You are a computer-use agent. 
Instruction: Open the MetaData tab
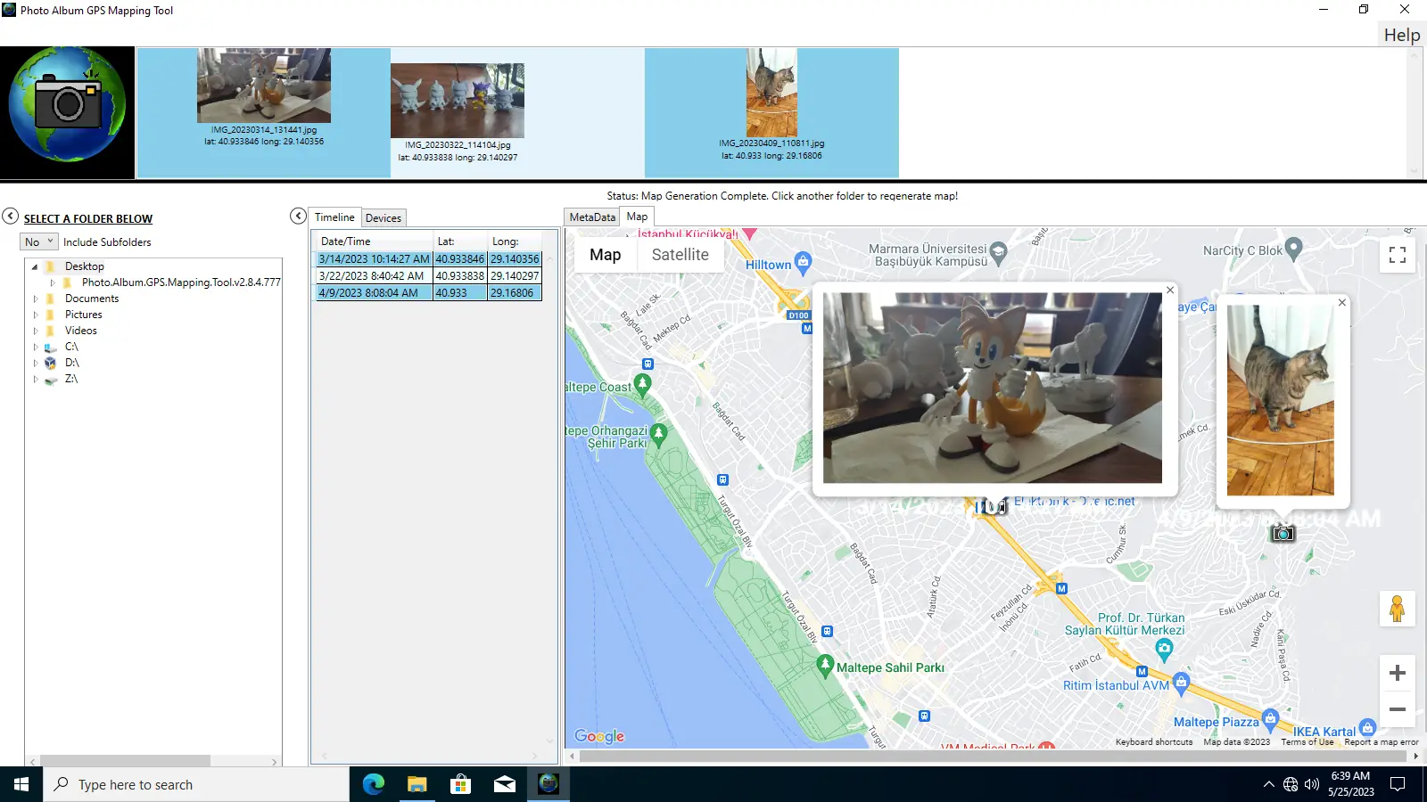click(x=592, y=217)
